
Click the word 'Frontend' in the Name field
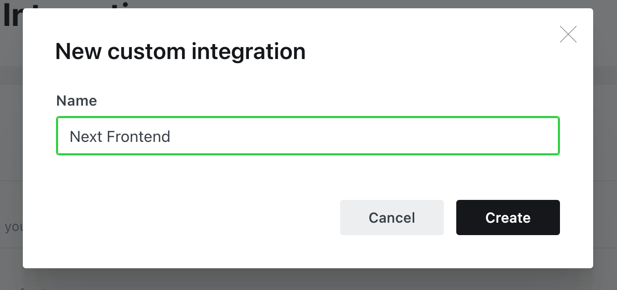click(138, 136)
